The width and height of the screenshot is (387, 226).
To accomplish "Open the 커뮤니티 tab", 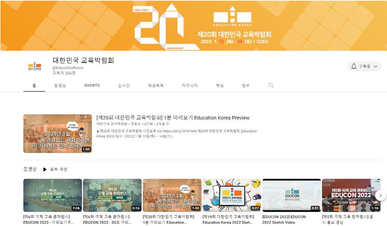I will (x=189, y=85).
